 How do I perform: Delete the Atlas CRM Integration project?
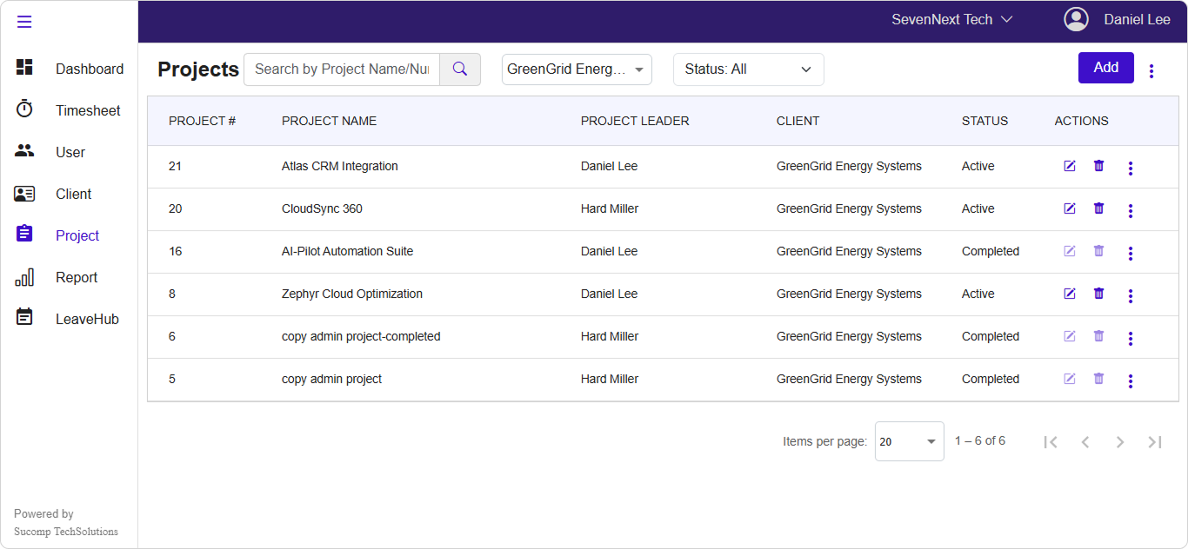point(1098,166)
